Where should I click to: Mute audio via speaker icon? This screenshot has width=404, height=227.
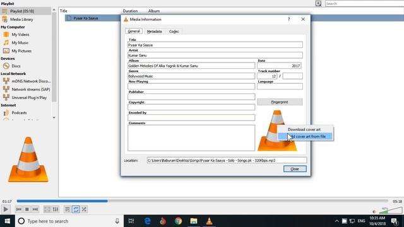(x=374, y=212)
